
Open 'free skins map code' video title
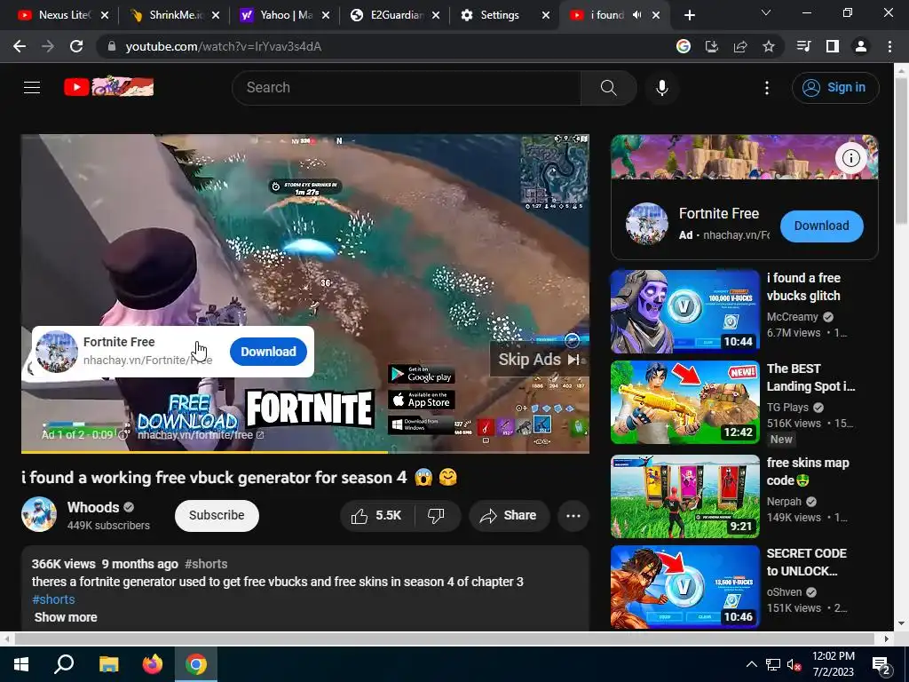[x=808, y=472]
